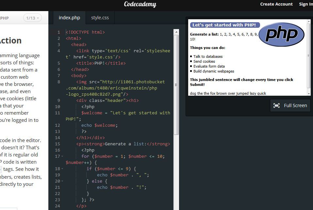Click the "<body>" tag on line 7
The image size is (313, 210).
point(79,76)
